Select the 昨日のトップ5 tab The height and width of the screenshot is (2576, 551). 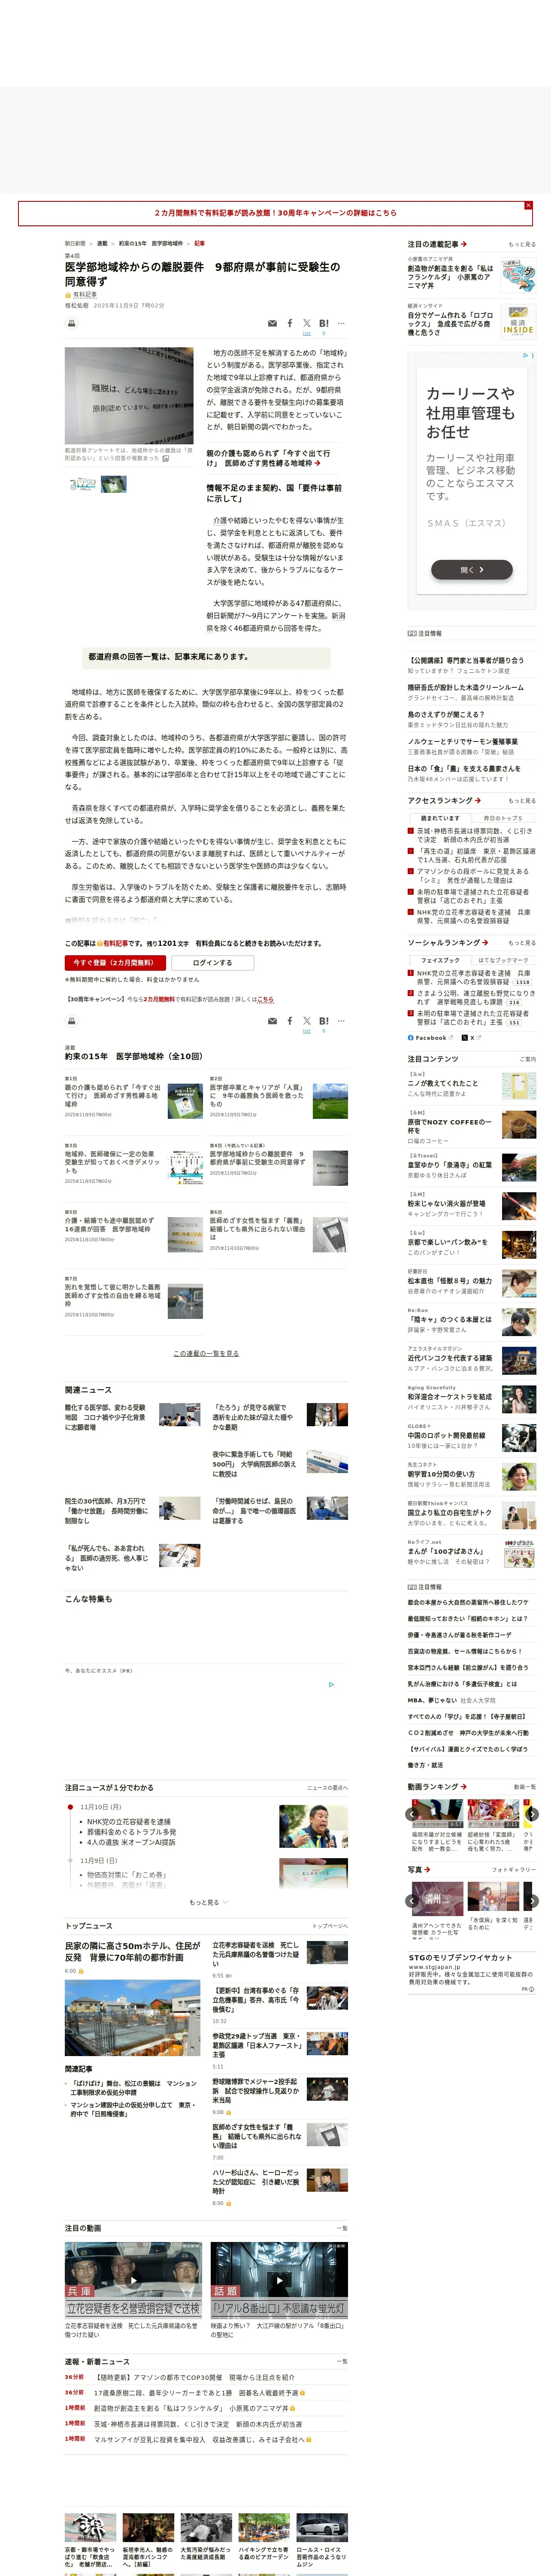pos(502,818)
